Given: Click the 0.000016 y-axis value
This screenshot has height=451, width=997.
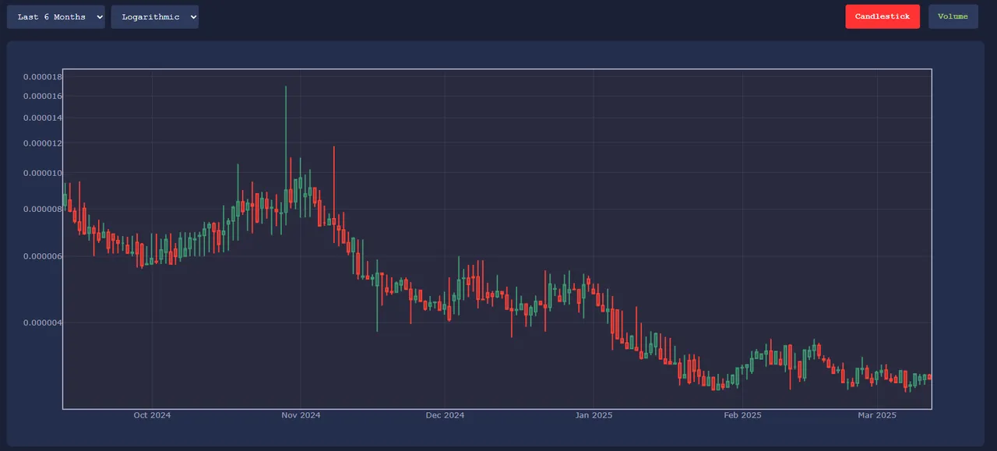Looking at the screenshot, I should (x=42, y=96).
